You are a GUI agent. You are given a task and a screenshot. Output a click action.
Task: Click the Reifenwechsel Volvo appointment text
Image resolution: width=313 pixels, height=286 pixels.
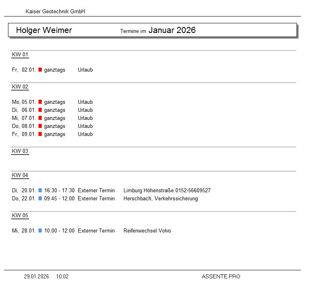[x=147, y=230]
